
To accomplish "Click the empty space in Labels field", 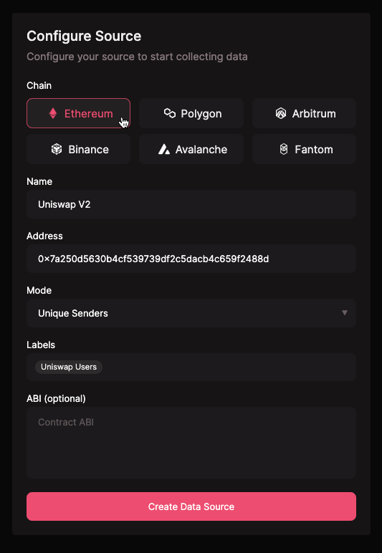I will click(229, 367).
